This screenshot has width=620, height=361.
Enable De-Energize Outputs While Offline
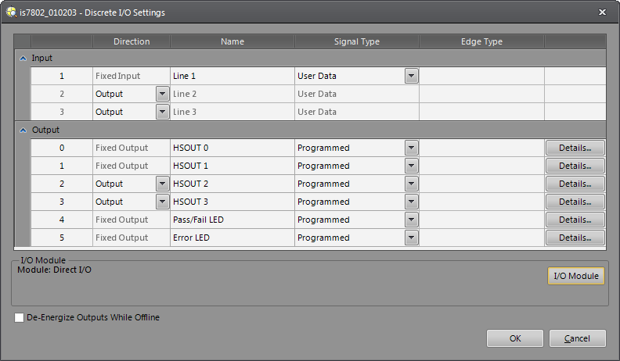19,318
